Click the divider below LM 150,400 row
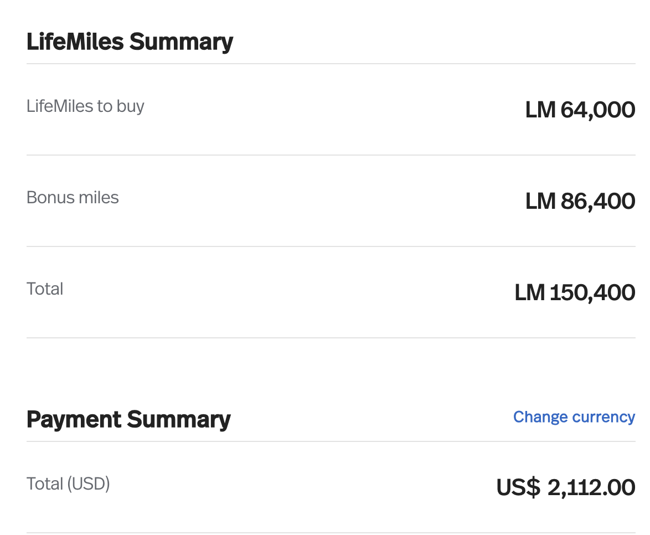The width and height of the screenshot is (650, 535). coord(331,338)
